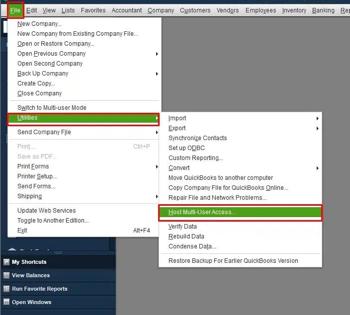Select New Company from Existing Company File

coord(84,34)
